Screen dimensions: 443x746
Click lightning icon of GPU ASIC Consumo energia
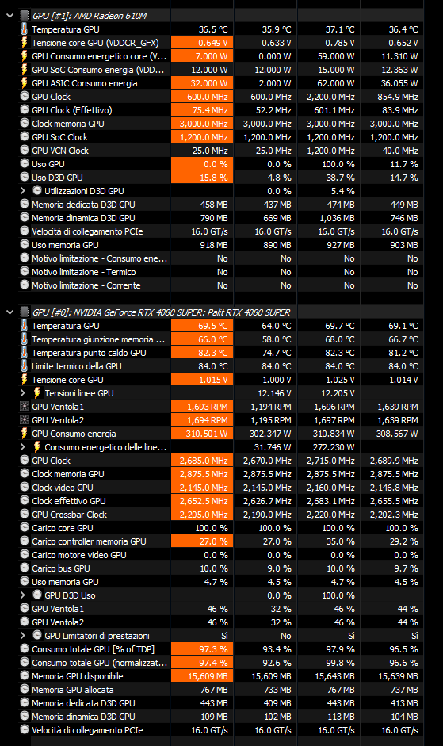[x=25, y=83]
